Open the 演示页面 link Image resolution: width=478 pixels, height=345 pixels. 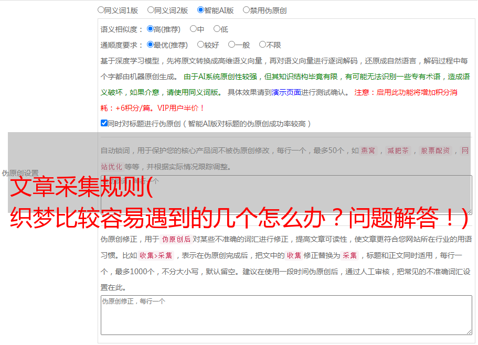286,92
